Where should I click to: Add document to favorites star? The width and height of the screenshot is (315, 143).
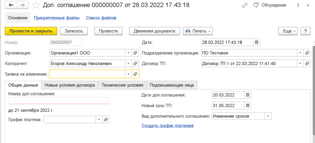[x=36, y=5]
